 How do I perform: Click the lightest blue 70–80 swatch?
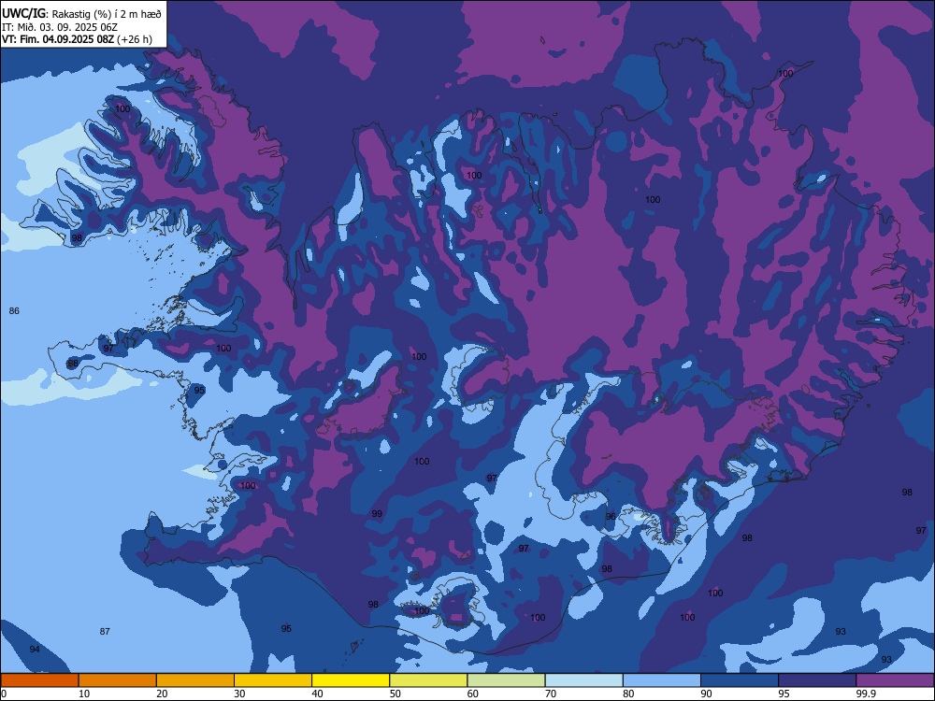coord(583,680)
